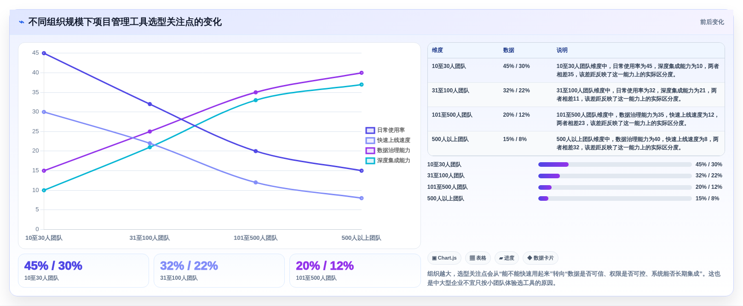Click the 数据卡片 tag chip
This screenshot has height=306, width=743.
click(x=541, y=258)
